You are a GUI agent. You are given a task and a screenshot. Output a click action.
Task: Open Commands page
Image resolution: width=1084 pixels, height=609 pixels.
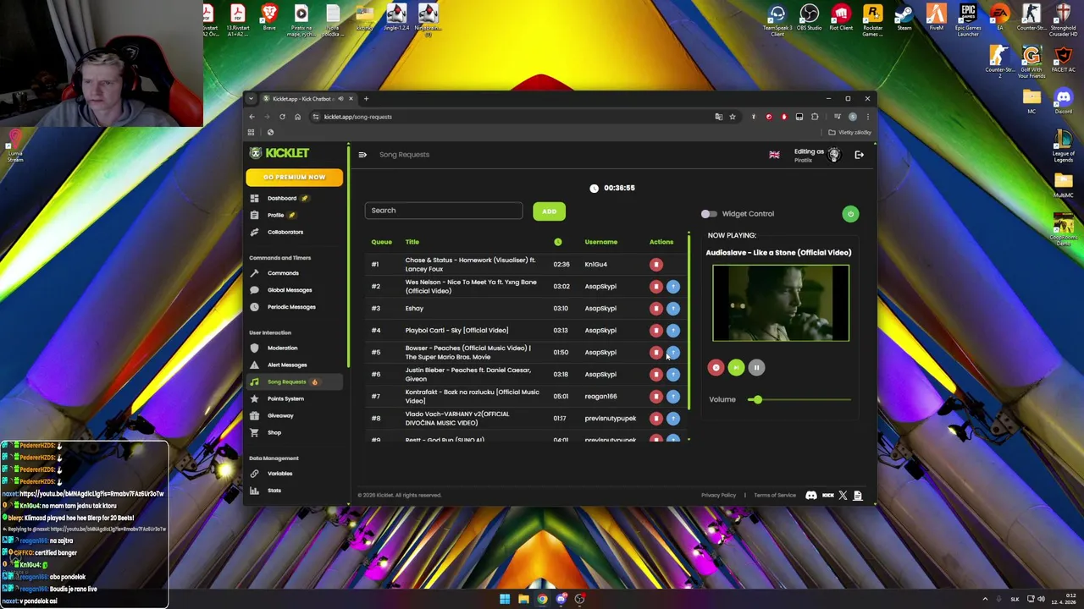click(283, 273)
